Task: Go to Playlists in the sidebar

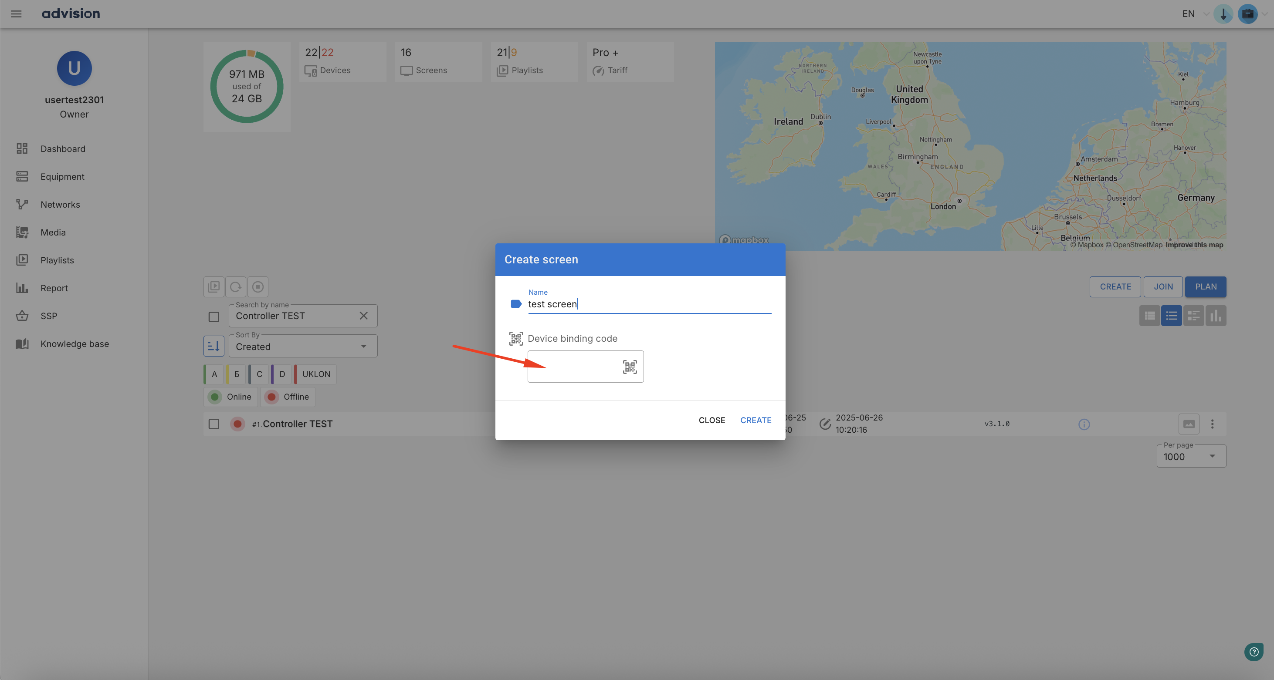Action: 57,260
